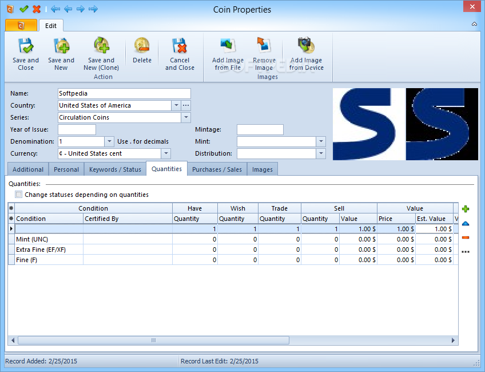
Task: Switch to Edit ribbon tab
Action: (51, 26)
